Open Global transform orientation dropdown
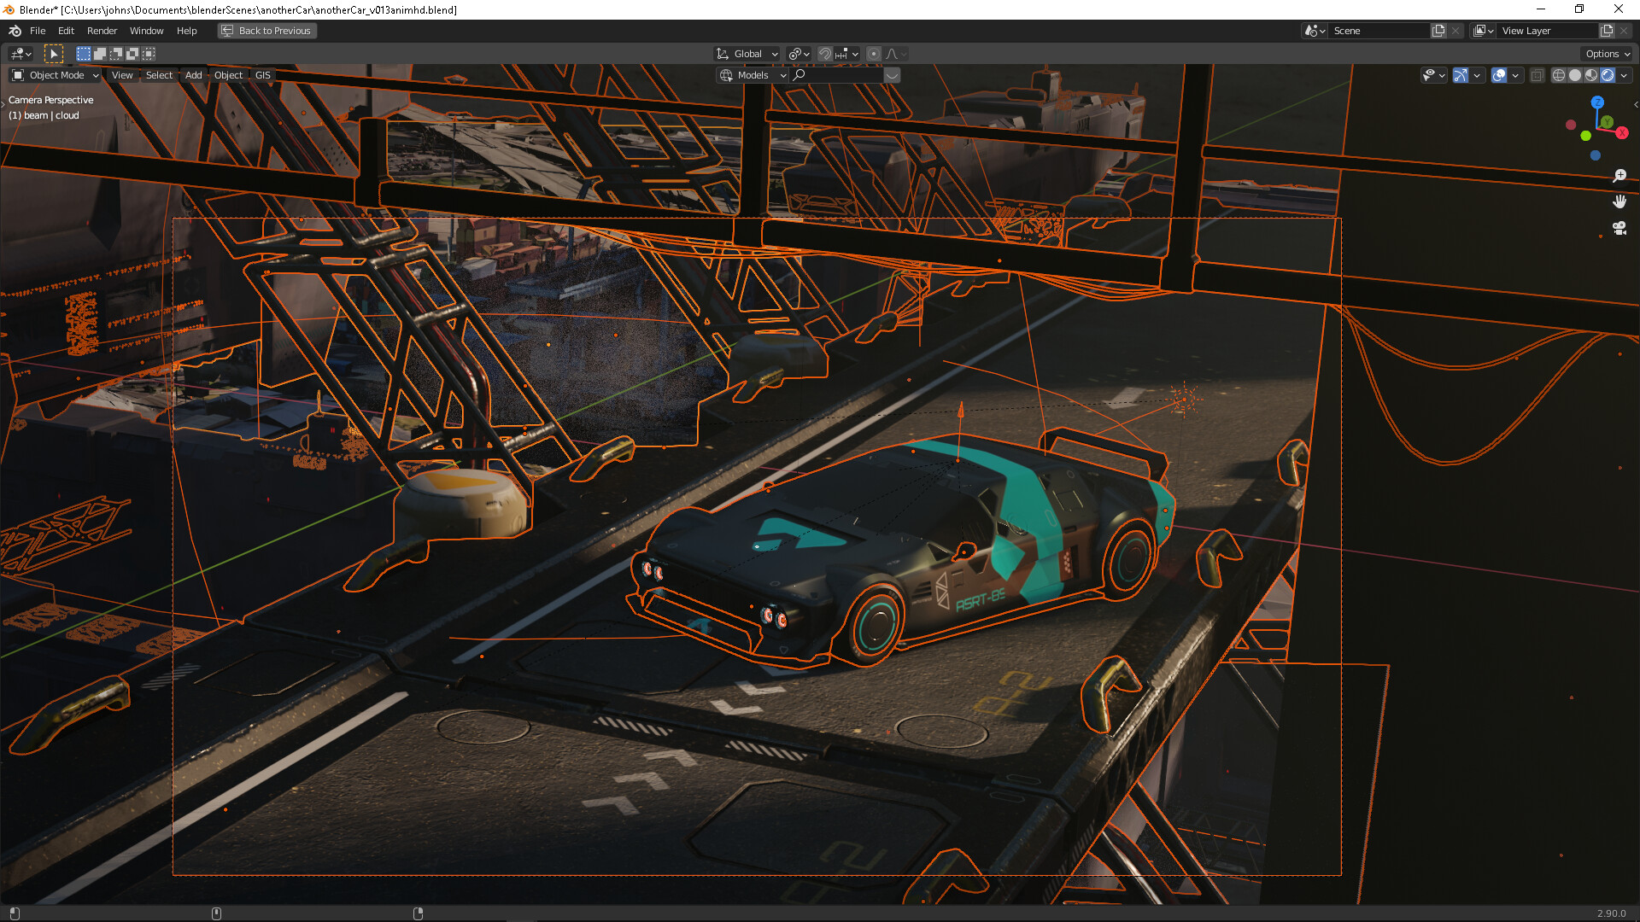 pyautogui.click(x=747, y=54)
